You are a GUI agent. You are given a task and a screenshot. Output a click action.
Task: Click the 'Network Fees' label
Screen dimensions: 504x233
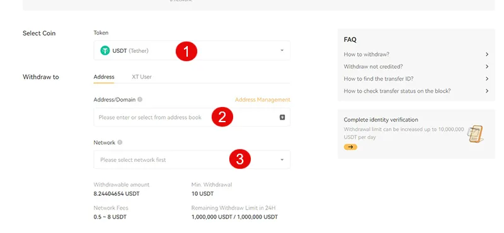111,208
